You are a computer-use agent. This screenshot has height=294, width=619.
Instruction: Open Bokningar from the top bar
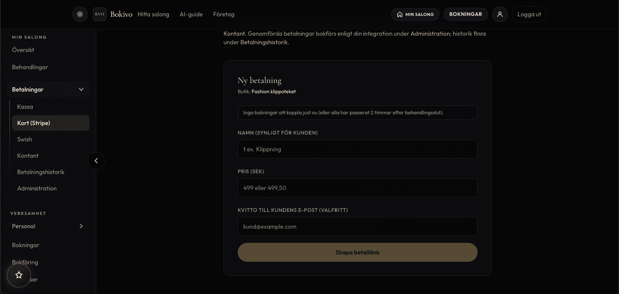pos(466,14)
